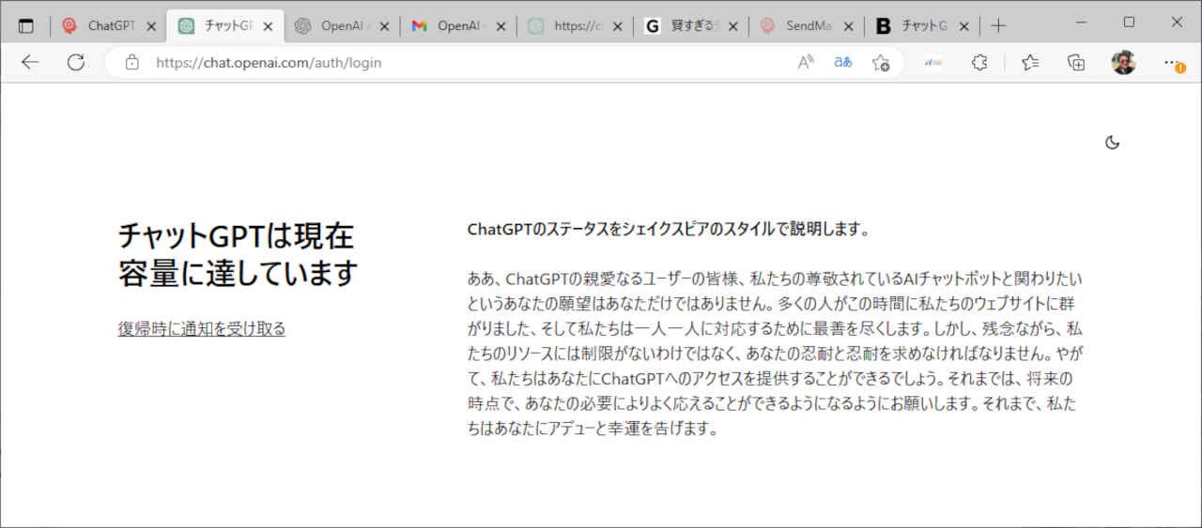The height and width of the screenshot is (528, 1202).
Task: Close the last チャットG tab with B icon
Action: (x=966, y=26)
